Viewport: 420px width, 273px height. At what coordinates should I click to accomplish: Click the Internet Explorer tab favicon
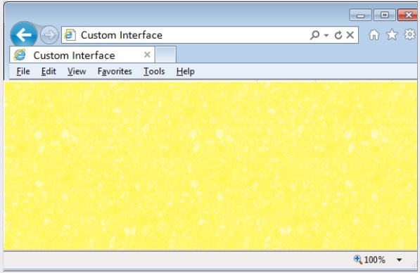click(x=20, y=55)
